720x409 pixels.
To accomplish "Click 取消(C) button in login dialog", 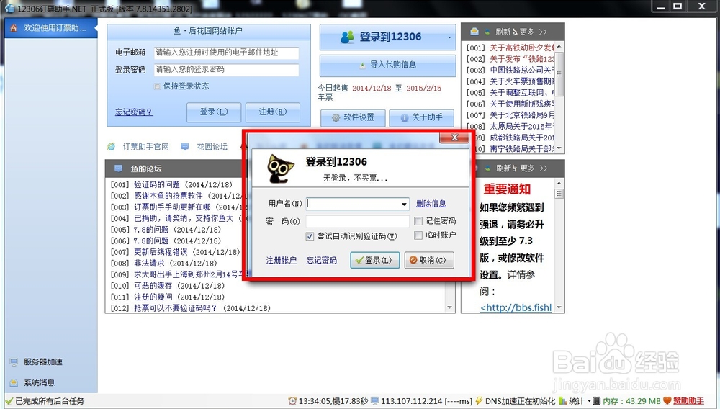I will (x=429, y=260).
